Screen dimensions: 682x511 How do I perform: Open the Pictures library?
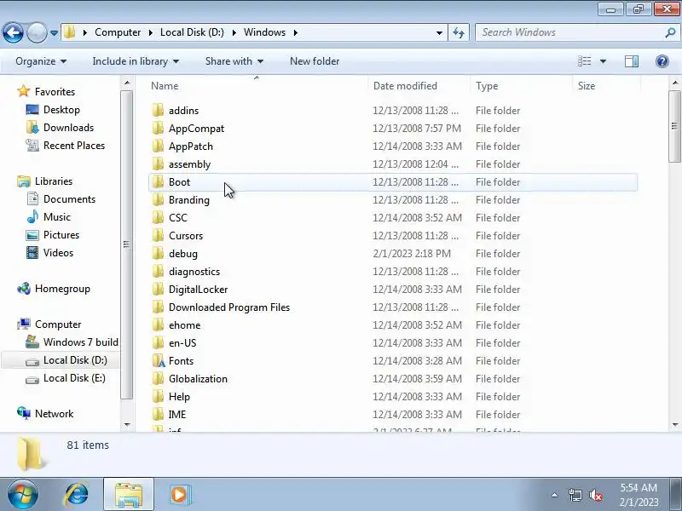[61, 235]
